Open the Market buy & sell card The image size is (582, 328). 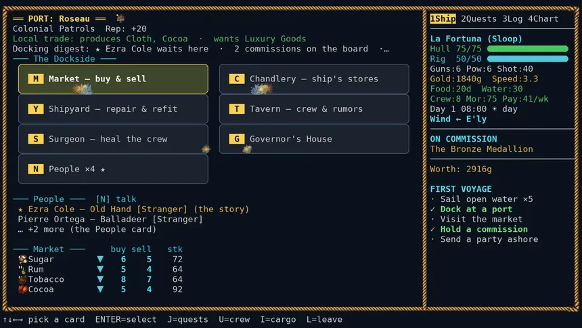(x=113, y=79)
